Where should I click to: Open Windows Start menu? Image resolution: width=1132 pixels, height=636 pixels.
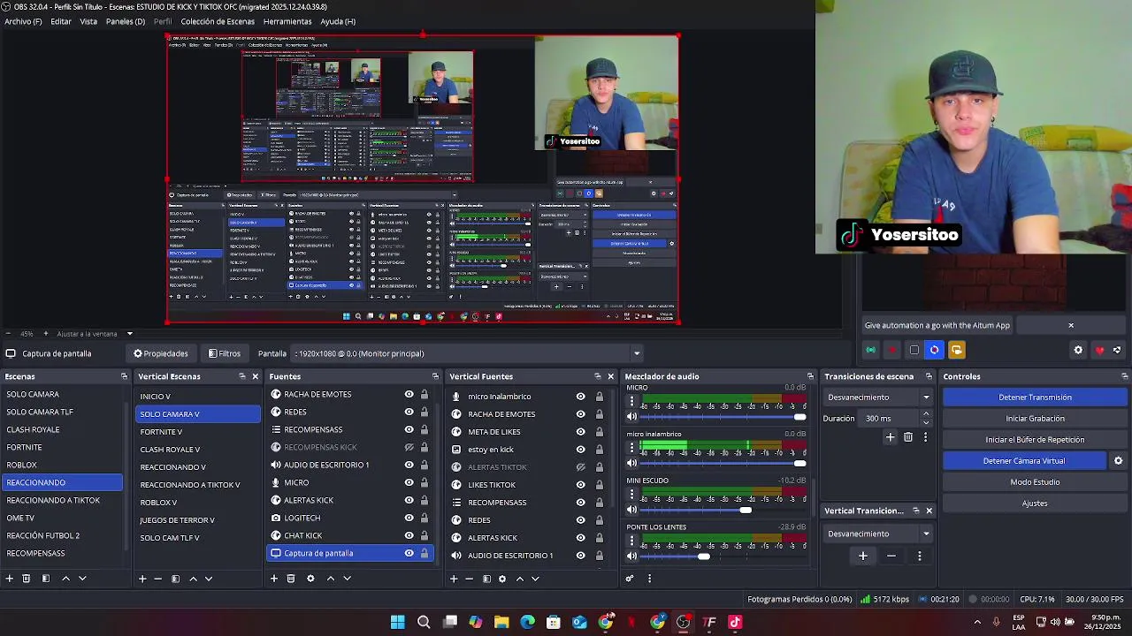(x=398, y=622)
